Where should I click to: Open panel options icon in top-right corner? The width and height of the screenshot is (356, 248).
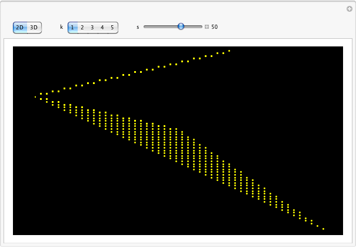click(349, 9)
